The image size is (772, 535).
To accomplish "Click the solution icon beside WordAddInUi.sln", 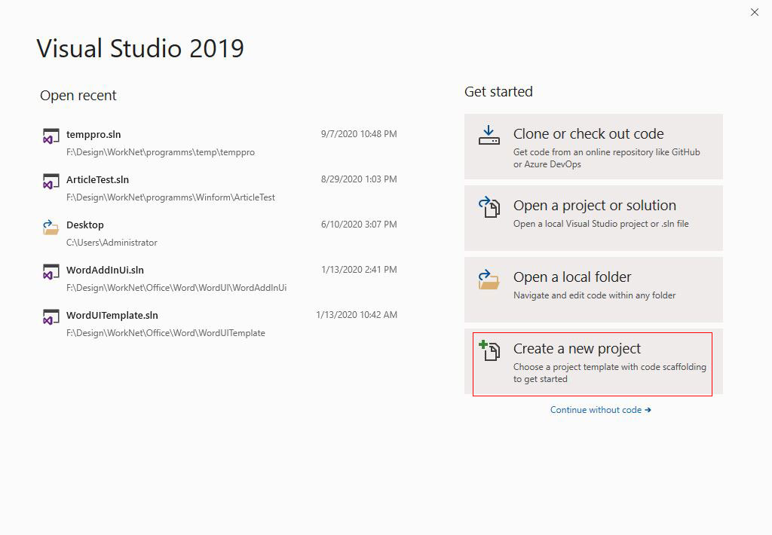I will click(x=51, y=272).
